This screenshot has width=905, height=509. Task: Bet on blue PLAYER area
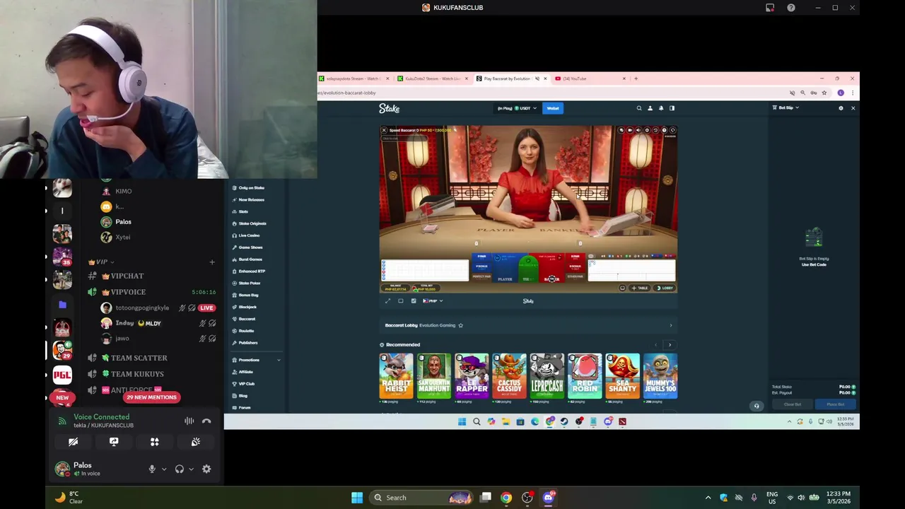(x=505, y=270)
